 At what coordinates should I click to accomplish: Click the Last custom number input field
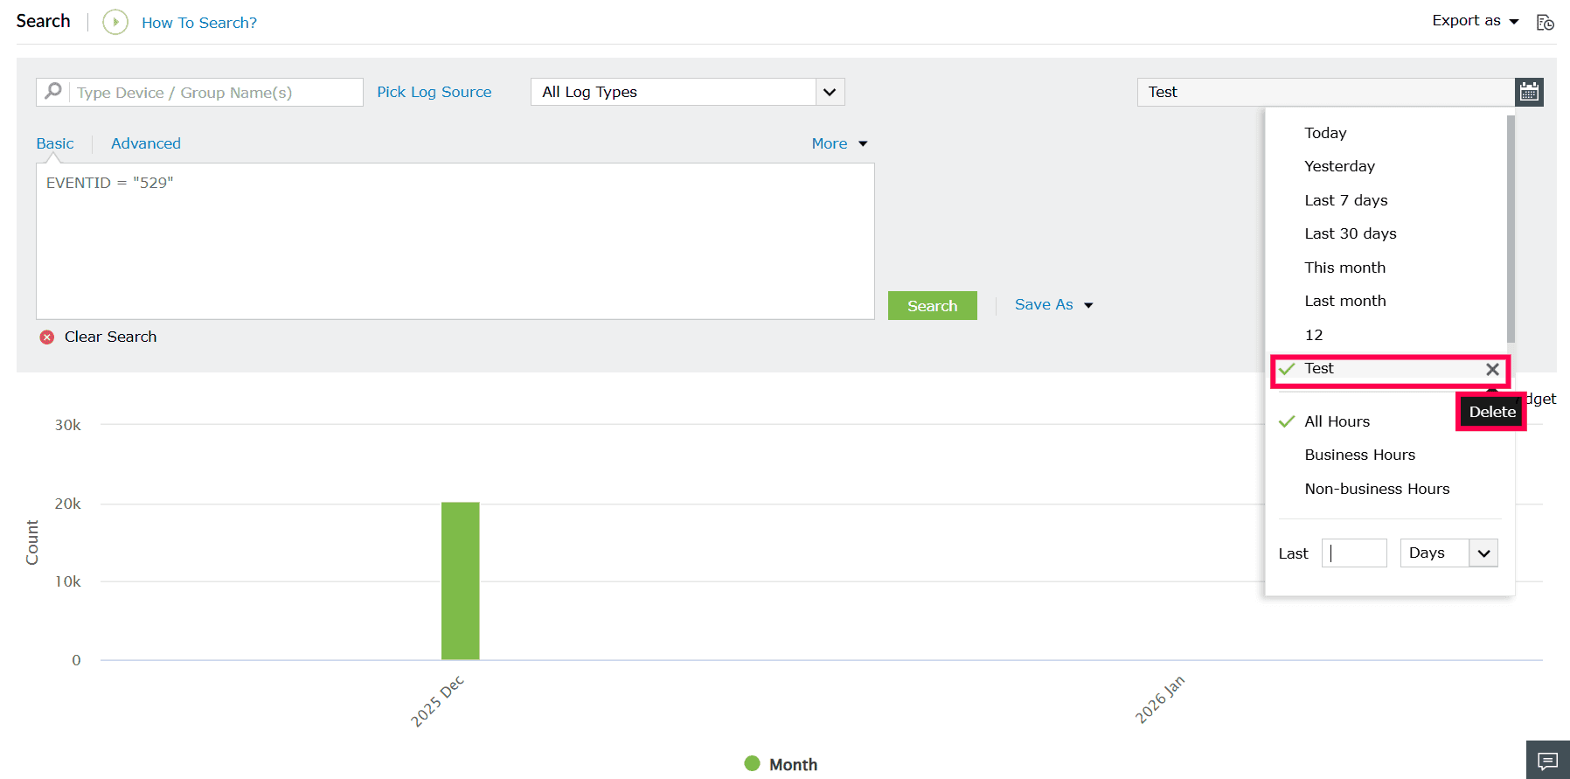1354,553
